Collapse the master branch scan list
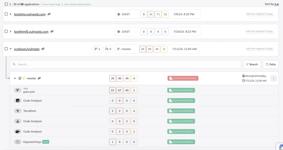 click(x=15, y=78)
